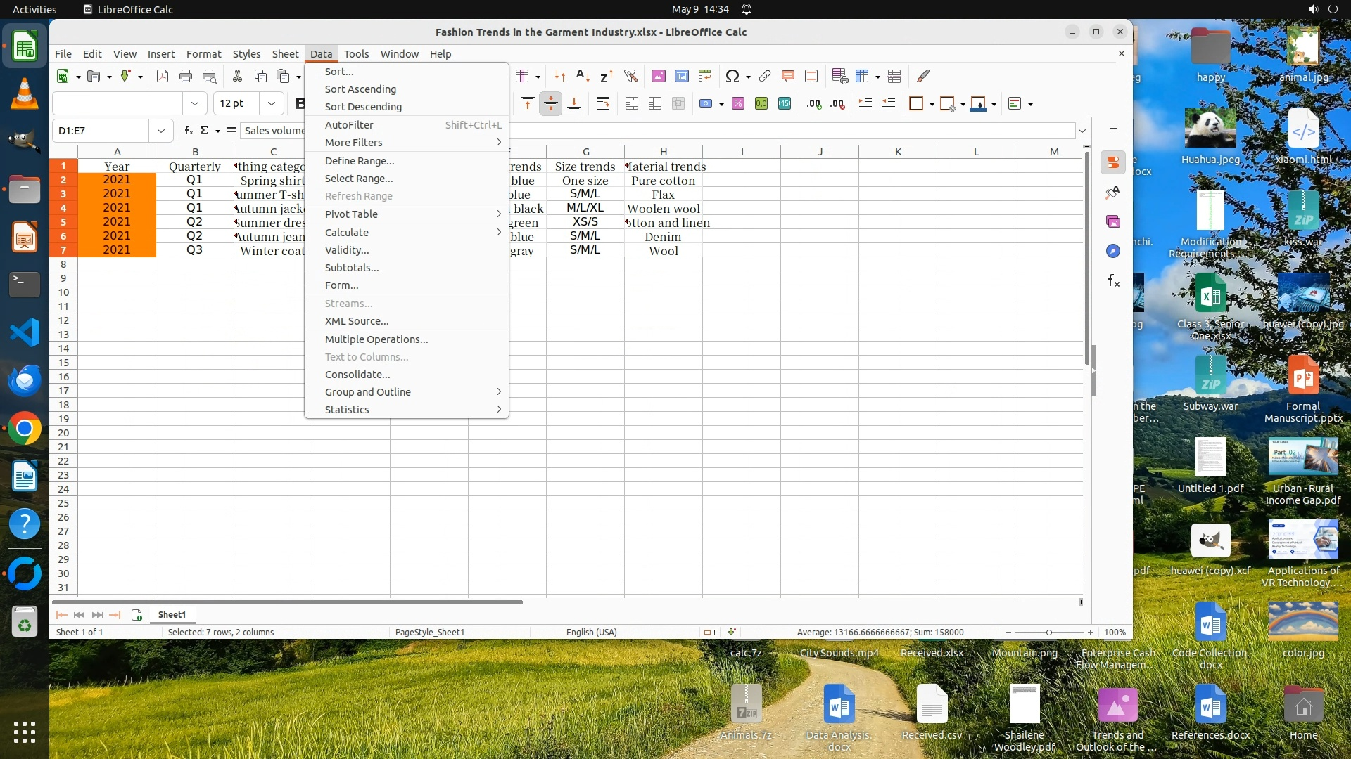Screen dimensions: 1351x759
Task: Open the Functions sidebar panel icon
Action: coord(1113,281)
